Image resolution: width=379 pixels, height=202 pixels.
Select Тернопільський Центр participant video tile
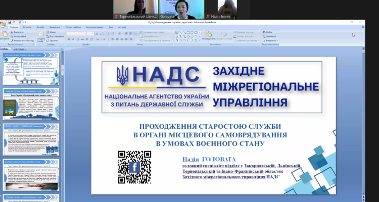coord(136,10)
